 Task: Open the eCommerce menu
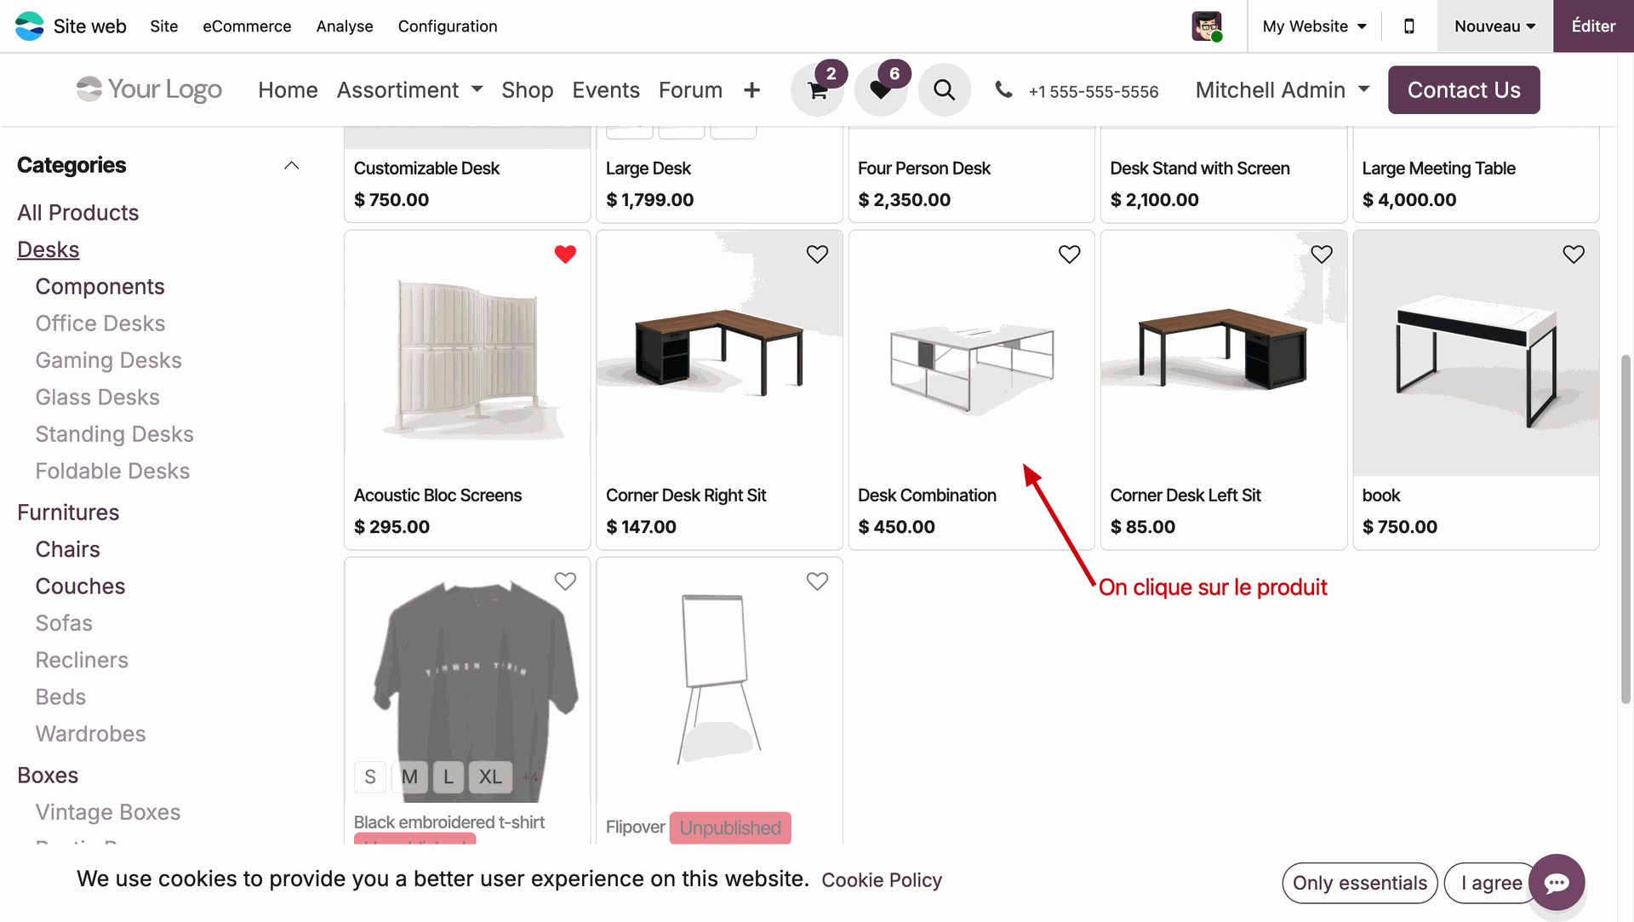click(247, 26)
